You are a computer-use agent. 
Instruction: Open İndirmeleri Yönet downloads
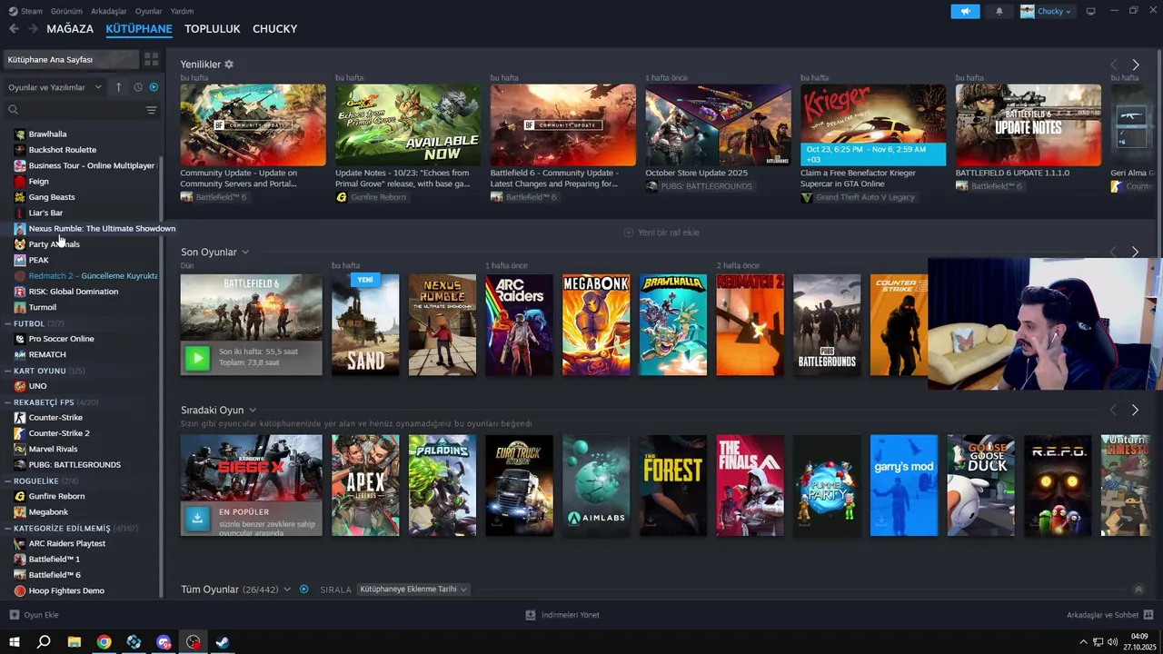coord(562,615)
